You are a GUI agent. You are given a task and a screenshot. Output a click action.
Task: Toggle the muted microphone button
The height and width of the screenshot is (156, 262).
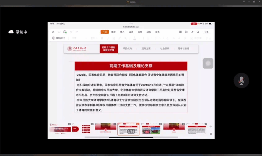click(x=241, y=81)
